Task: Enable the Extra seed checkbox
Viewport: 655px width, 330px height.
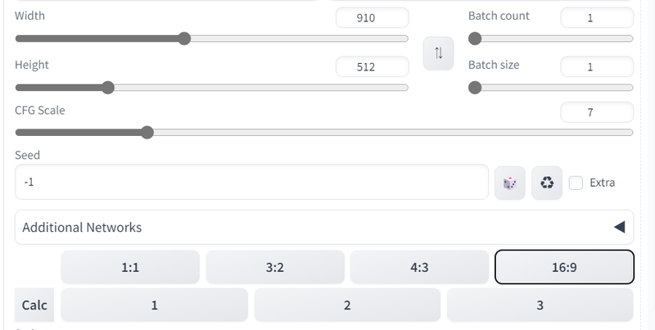Action: click(x=576, y=183)
